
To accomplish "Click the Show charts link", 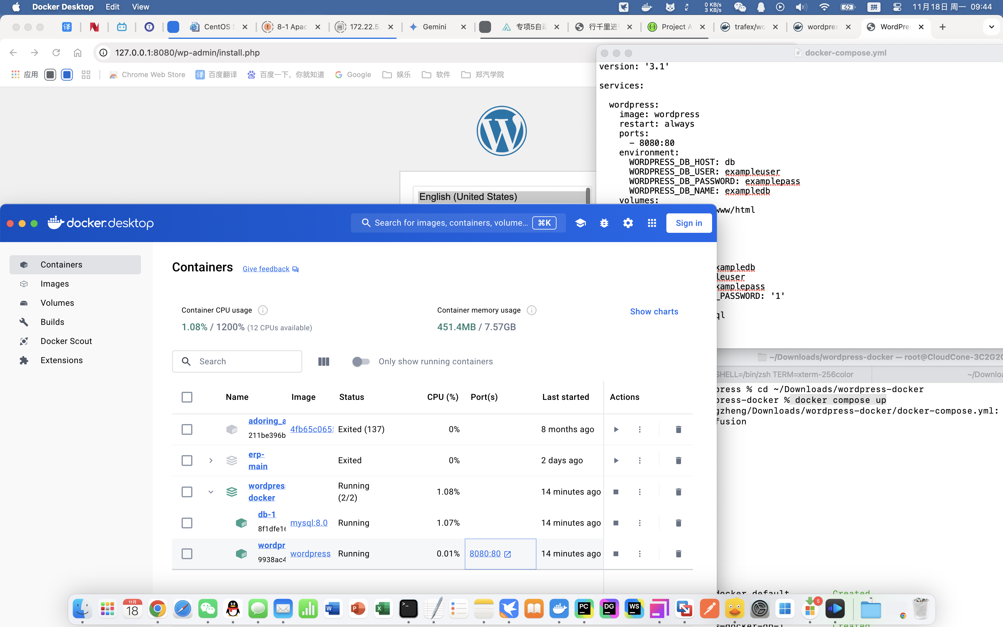I will click(x=654, y=311).
